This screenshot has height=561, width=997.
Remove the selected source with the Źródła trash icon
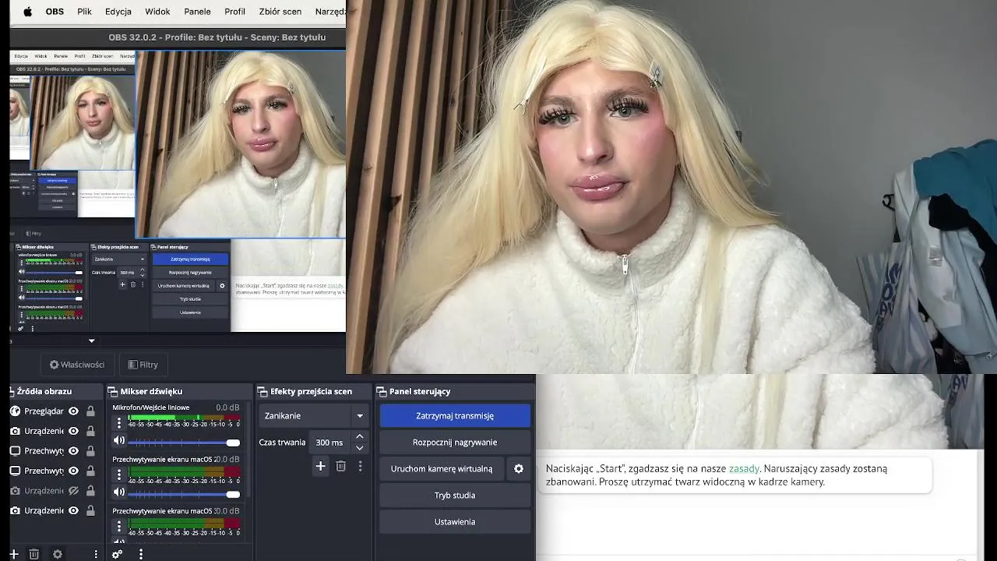point(34,554)
